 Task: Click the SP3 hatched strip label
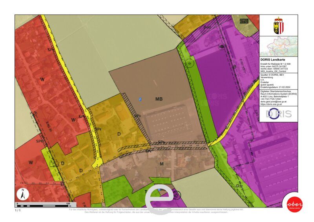(137, 116)
